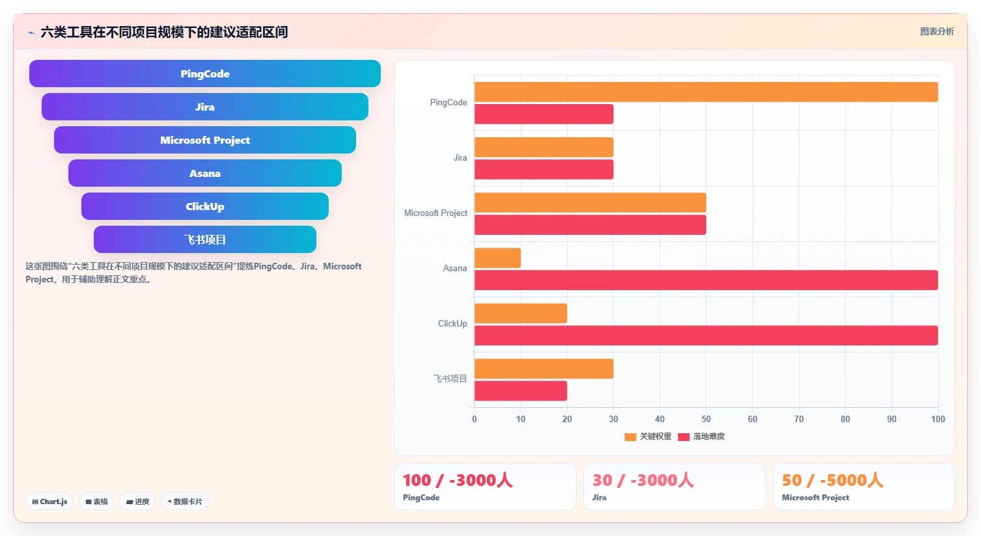Select the ClickUp funnel bar
Viewport: 981px width, 536px height.
pyautogui.click(x=205, y=206)
